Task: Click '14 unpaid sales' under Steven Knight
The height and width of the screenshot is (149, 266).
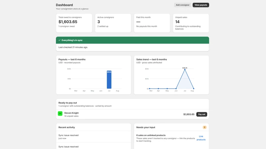Action: [x=71, y=116]
